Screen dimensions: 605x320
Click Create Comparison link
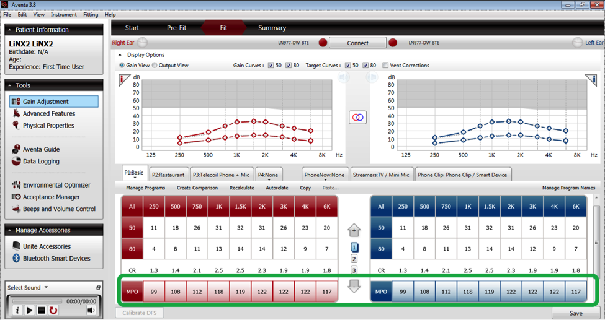pos(197,188)
